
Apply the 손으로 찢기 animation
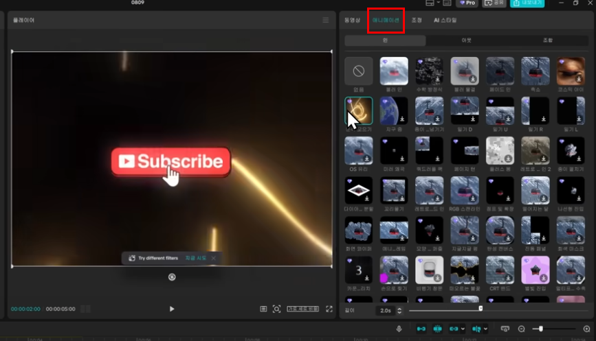click(x=394, y=270)
